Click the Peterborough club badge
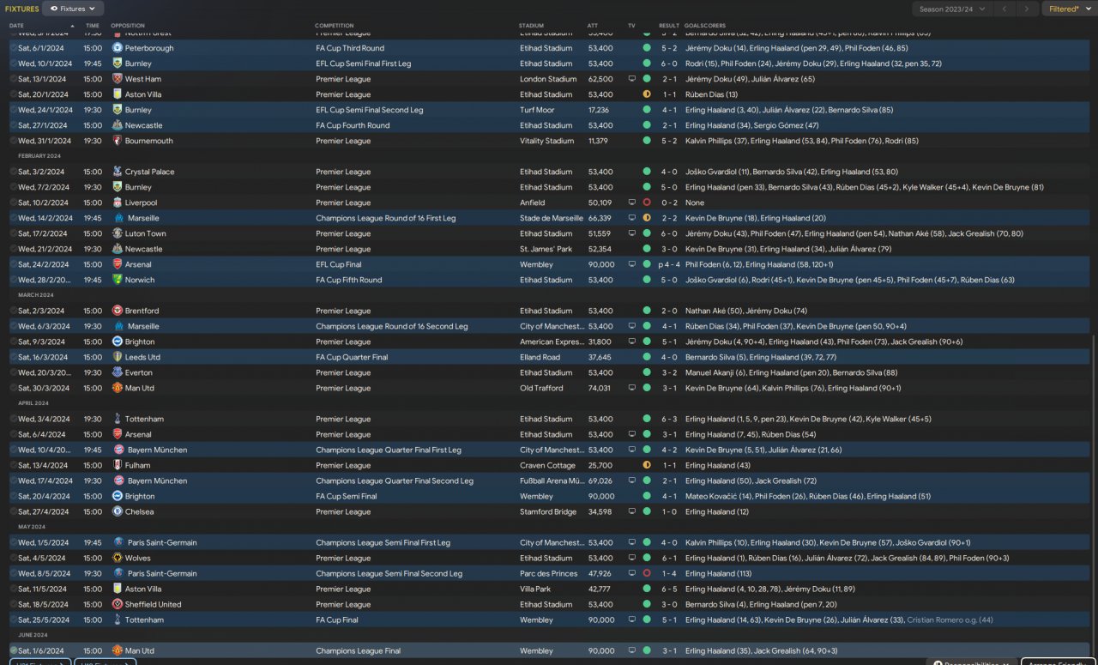The height and width of the screenshot is (665, 1098). pos(118,48)
